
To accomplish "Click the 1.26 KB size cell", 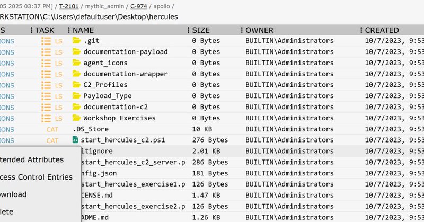I will (x=206, y=218).
